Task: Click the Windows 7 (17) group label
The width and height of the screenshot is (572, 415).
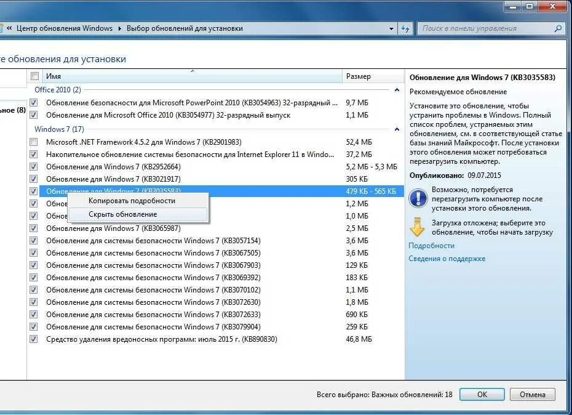Action: point(59,129)
